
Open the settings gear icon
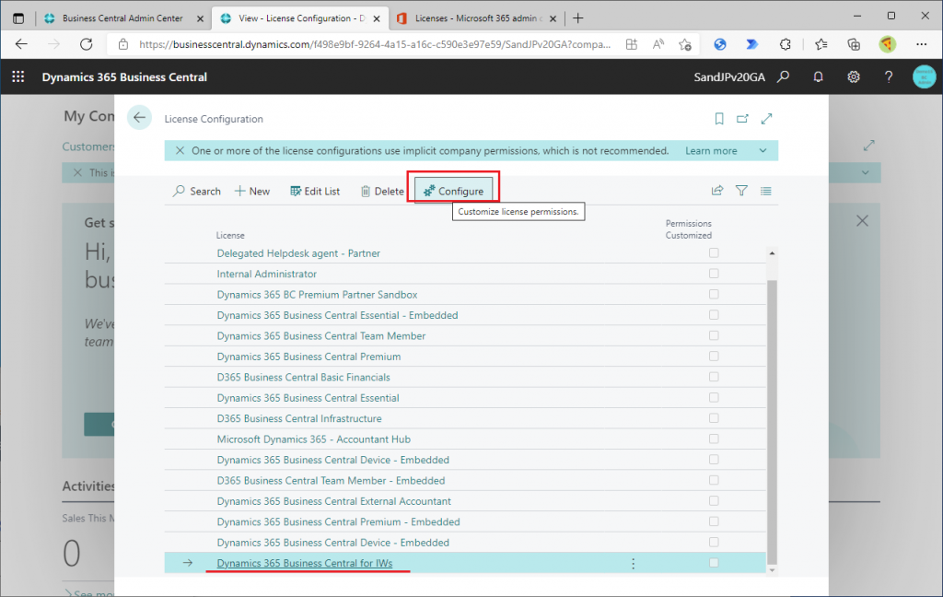pos(854,77)
